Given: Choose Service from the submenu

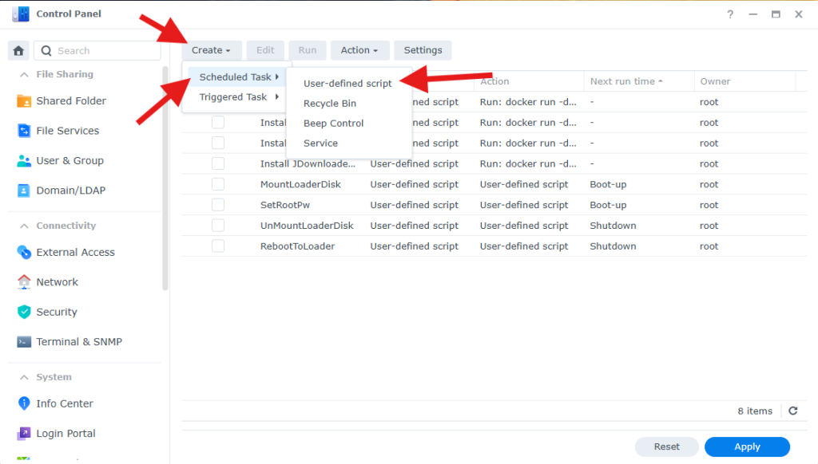Looking at the screenshot, I should [321, 143].
